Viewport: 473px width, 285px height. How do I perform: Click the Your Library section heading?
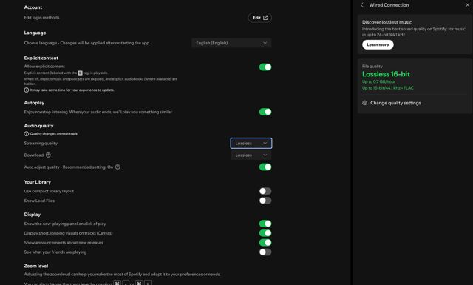38,182
